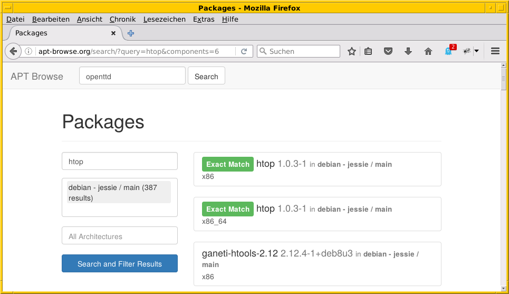Open the downloads arrow icon
The height and width of the screenshot is (294, 509).
coord(408,51)
